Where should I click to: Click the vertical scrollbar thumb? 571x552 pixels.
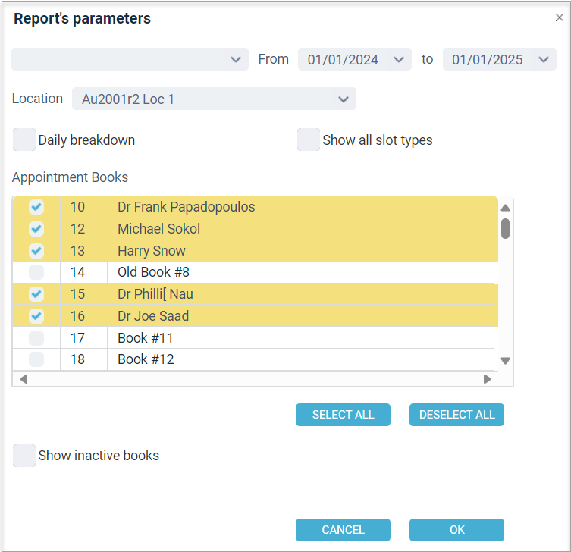point(505,229)
